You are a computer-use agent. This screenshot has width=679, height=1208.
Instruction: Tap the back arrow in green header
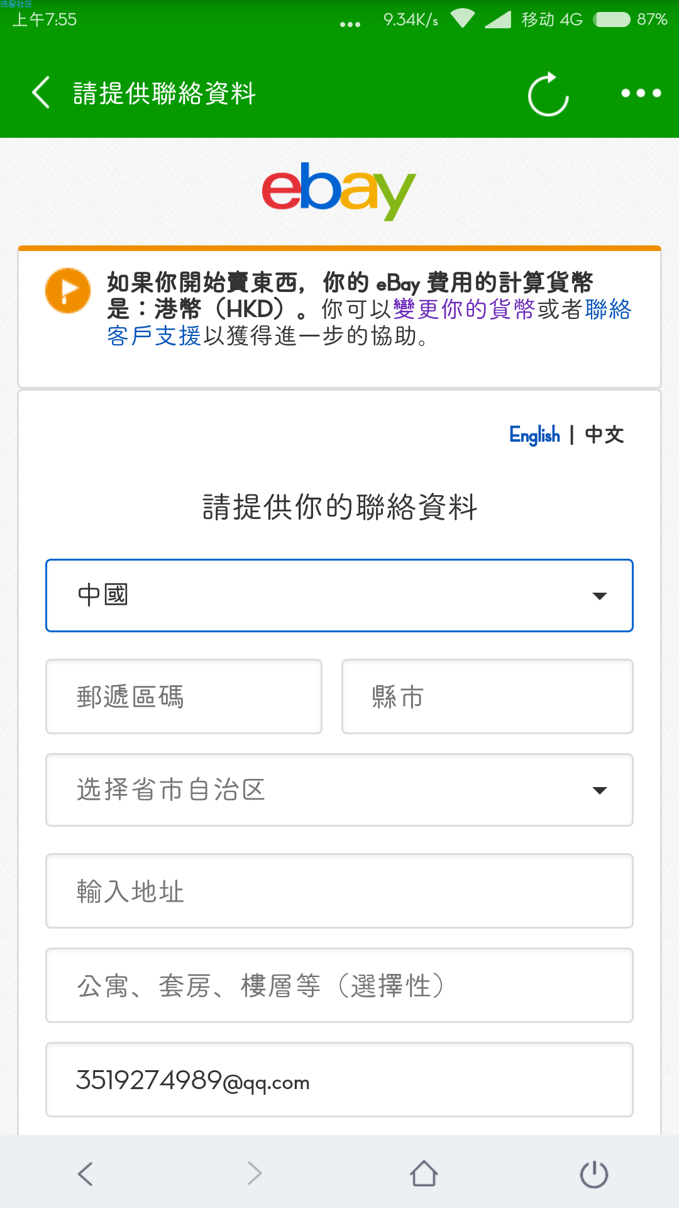(x=41, y=92)
